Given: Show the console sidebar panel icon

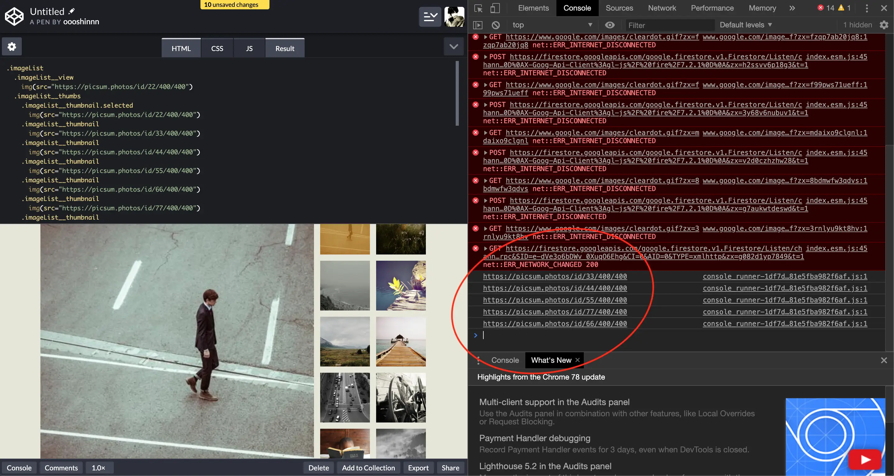Looking at the screenshot, I should (478, 25).
